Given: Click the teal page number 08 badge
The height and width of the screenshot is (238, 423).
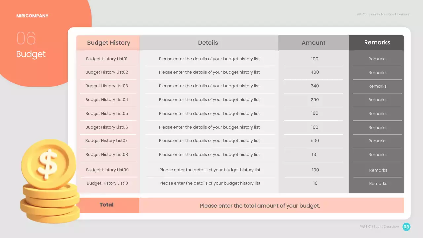Looking at the screenshot, I should click(x=406, y=227).
